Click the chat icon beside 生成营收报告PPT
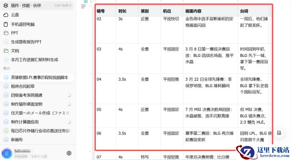The height and width of the screenshot is (160, 291). [6, 42]
